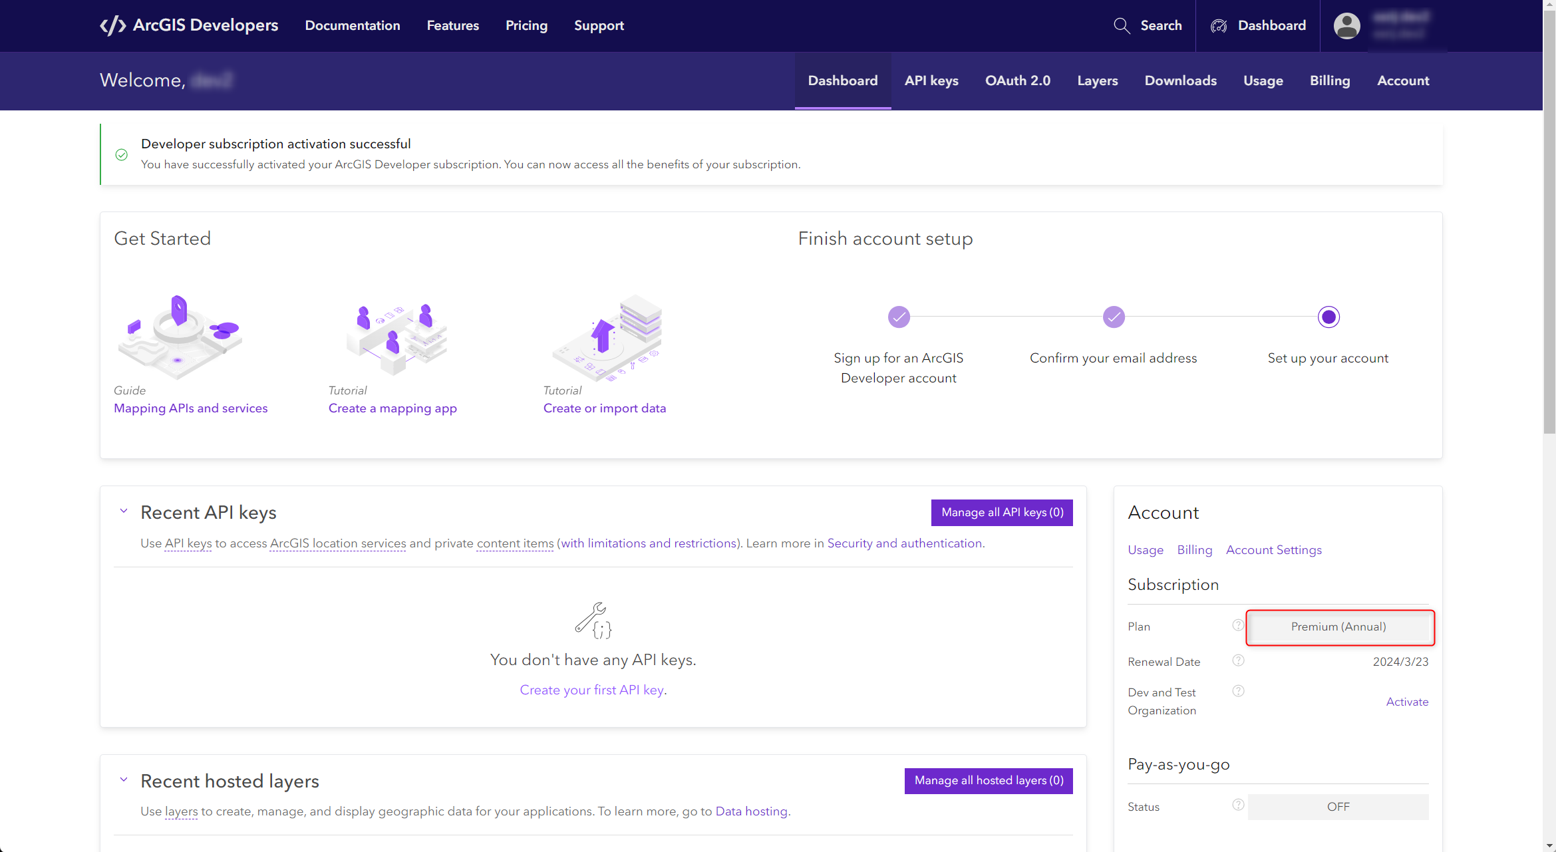
Task: Click the content items link
Action: point(516,543)
